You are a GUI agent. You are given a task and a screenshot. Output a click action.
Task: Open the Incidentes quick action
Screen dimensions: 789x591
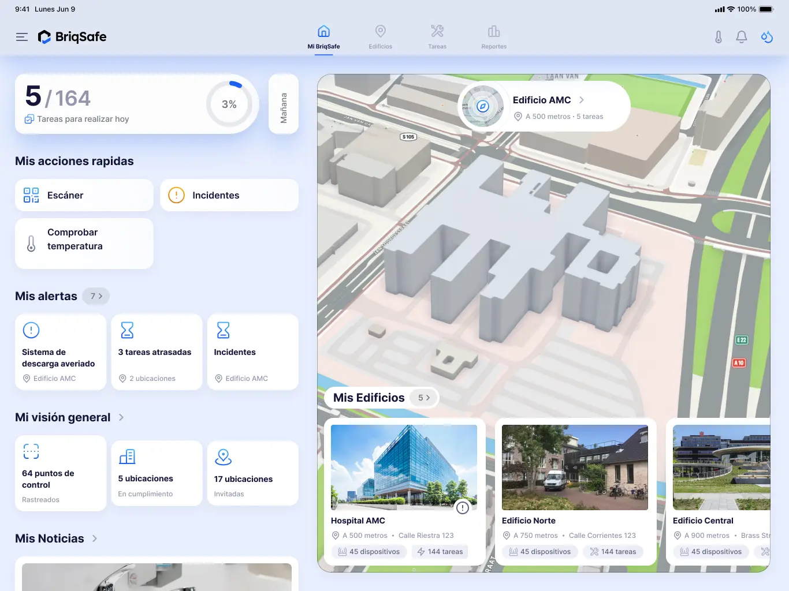point(229,195)
